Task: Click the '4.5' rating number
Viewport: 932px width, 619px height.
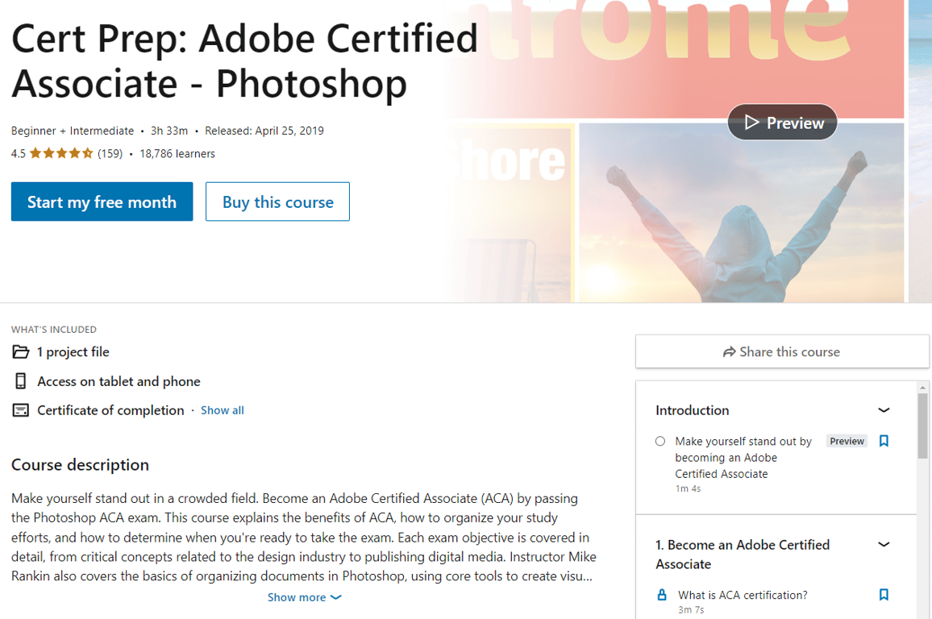Action: coord(19,153)
